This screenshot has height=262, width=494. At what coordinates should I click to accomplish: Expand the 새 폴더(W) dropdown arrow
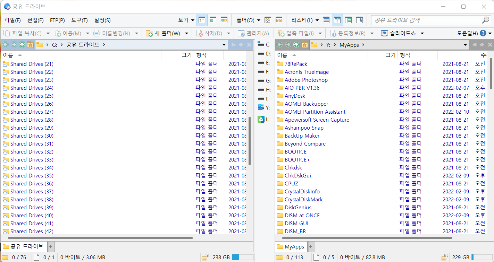186,34
